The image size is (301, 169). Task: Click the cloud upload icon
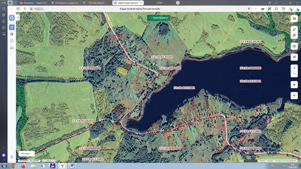point(294,46)
